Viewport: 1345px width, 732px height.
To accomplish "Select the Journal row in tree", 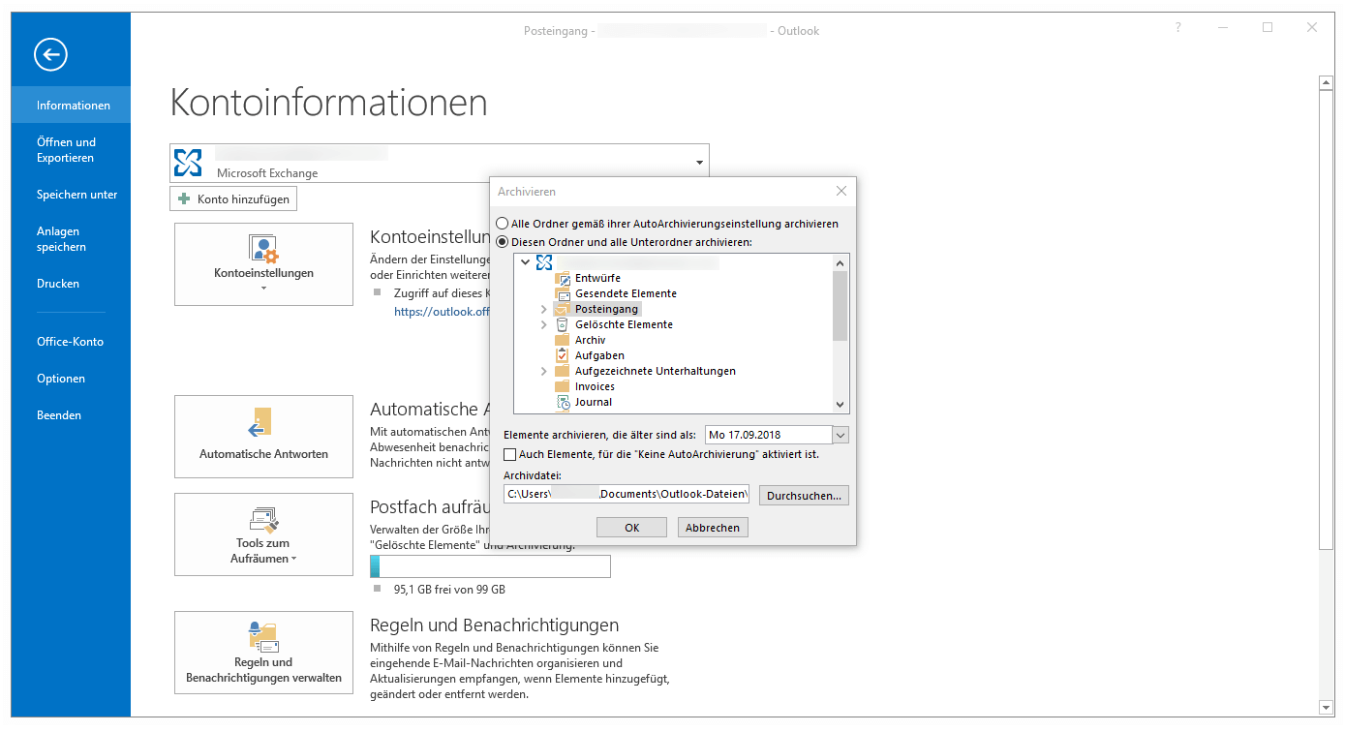I will [x=584, y=402].
